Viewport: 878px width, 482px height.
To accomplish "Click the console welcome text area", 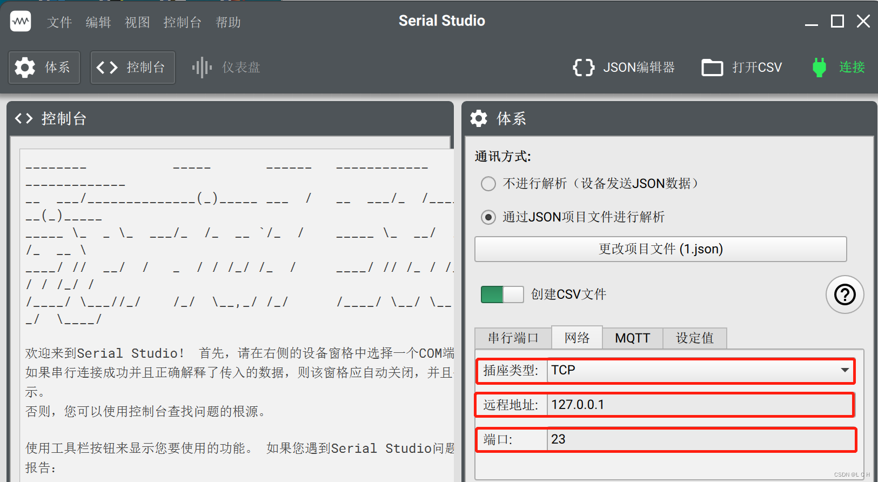I will point(237,316).
